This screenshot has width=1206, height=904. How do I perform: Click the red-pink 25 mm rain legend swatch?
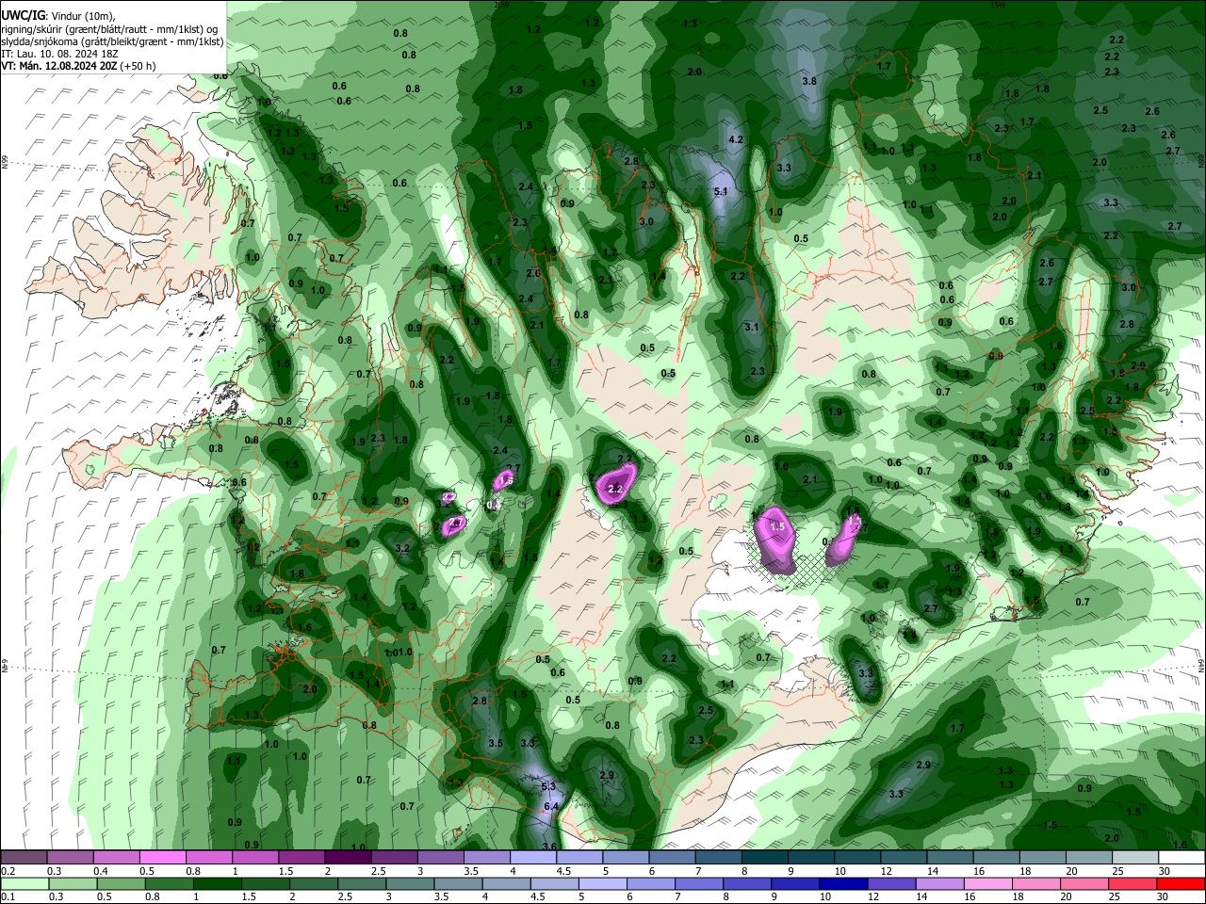1134,883
